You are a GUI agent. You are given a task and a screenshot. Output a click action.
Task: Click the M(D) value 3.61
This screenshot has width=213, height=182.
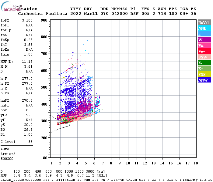pos(28,66)
